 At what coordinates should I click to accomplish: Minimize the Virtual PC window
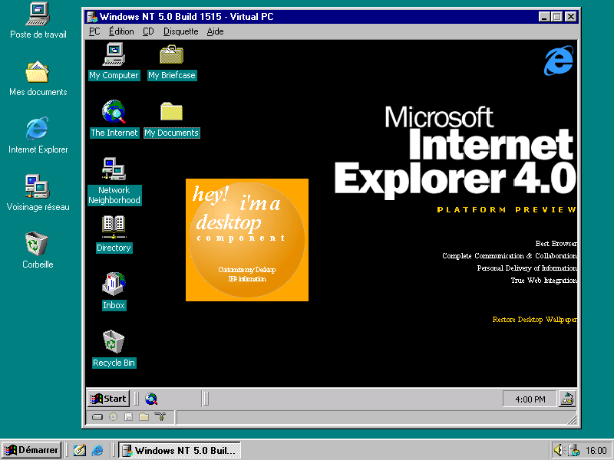point(544,17)
